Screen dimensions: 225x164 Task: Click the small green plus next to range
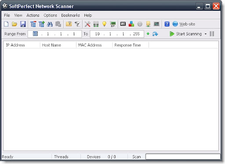tap(148, 34)
